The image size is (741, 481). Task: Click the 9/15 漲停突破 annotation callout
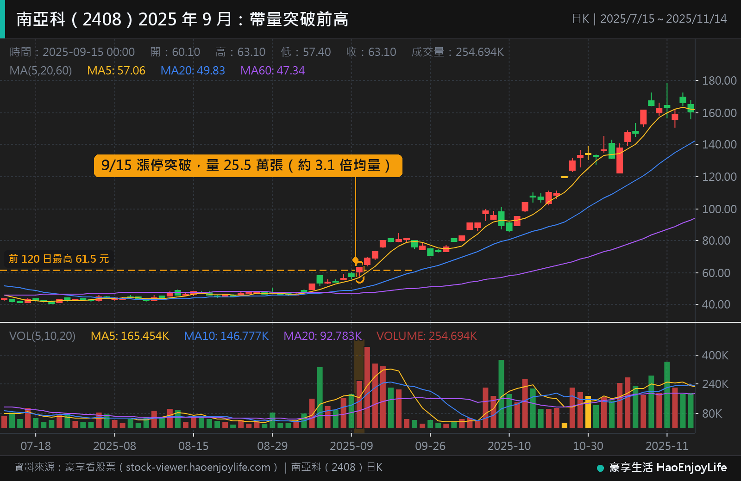click(248, 166)
